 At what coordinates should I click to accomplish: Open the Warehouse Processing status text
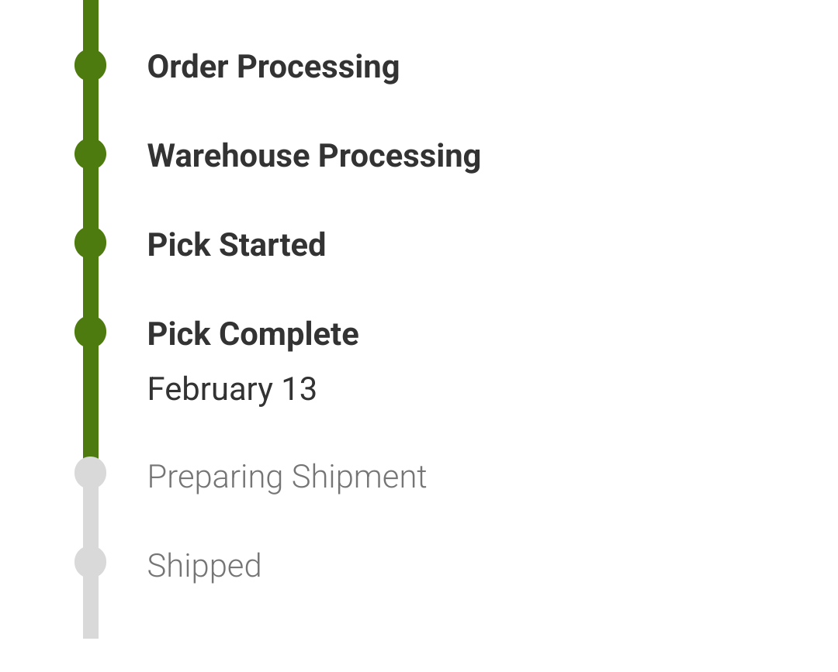[314, 157]
